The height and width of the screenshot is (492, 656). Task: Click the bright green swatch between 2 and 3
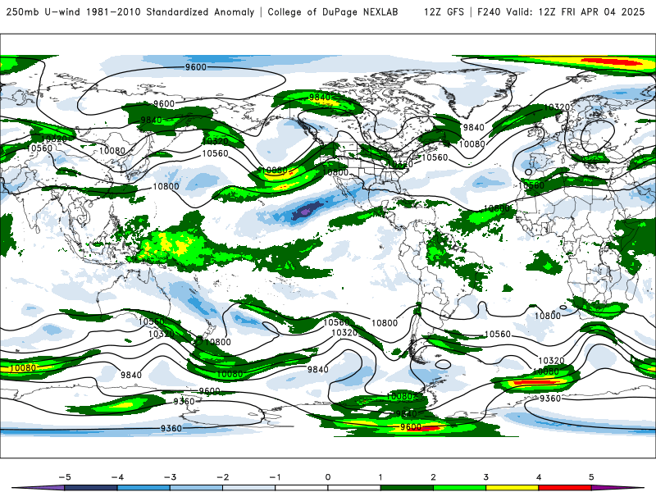click(460, 488)
